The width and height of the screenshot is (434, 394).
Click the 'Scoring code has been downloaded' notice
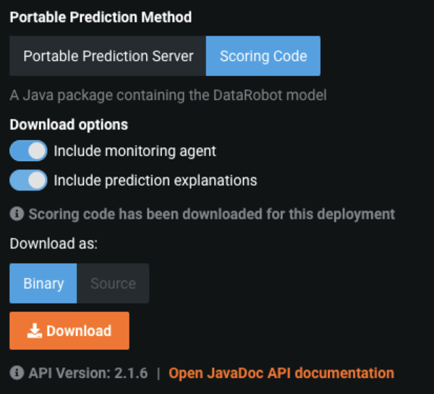[211, 214]
